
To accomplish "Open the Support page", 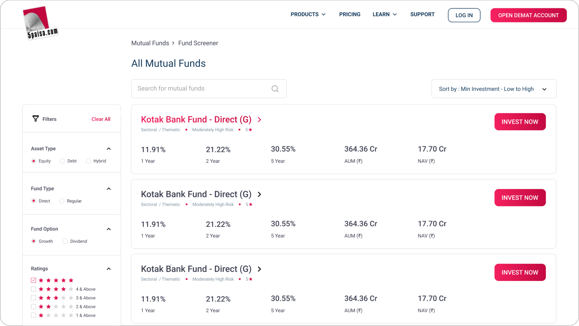I will coord(422,14).
